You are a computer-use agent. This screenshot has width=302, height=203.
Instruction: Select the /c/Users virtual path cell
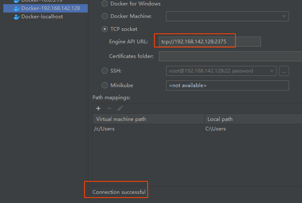pos(148,129)
